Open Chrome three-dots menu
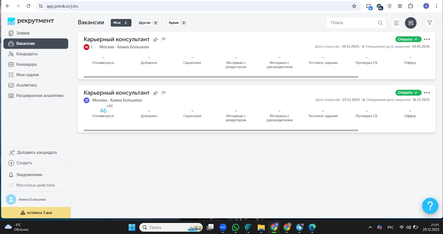The height and width of the screenshot is (234, 443). (x=437, y=6)
